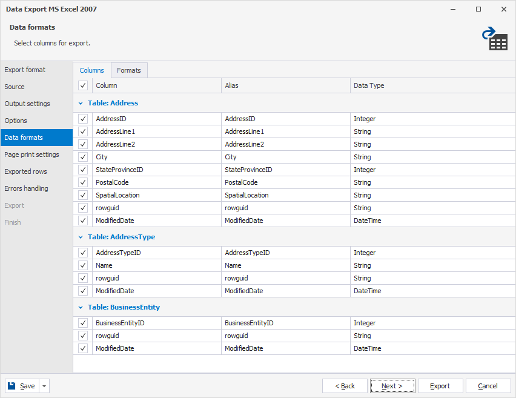Image resolution: width=516 pixels, height=398 pixels.
Task: Click the StateProvinceID Integer data type cell
Action: tap(433, 170)
